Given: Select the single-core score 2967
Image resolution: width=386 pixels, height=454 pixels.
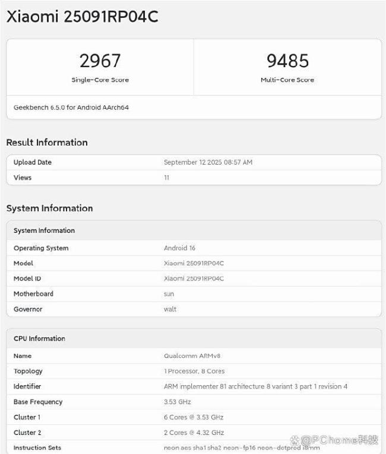Looking at the screenshot, I should coord(100,61).
